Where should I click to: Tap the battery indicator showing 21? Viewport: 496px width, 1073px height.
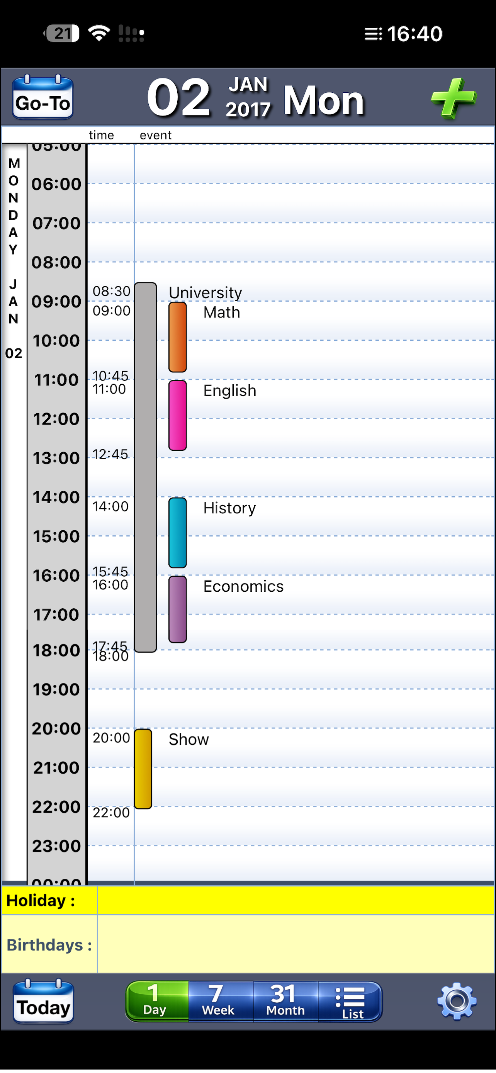62,33
